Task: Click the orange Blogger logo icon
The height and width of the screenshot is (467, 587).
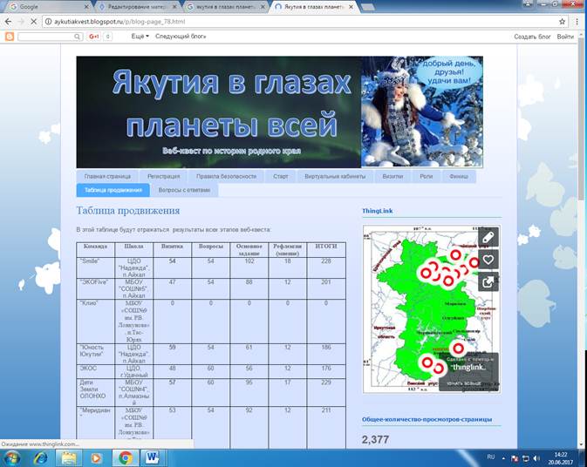Action: pos(10,37)
